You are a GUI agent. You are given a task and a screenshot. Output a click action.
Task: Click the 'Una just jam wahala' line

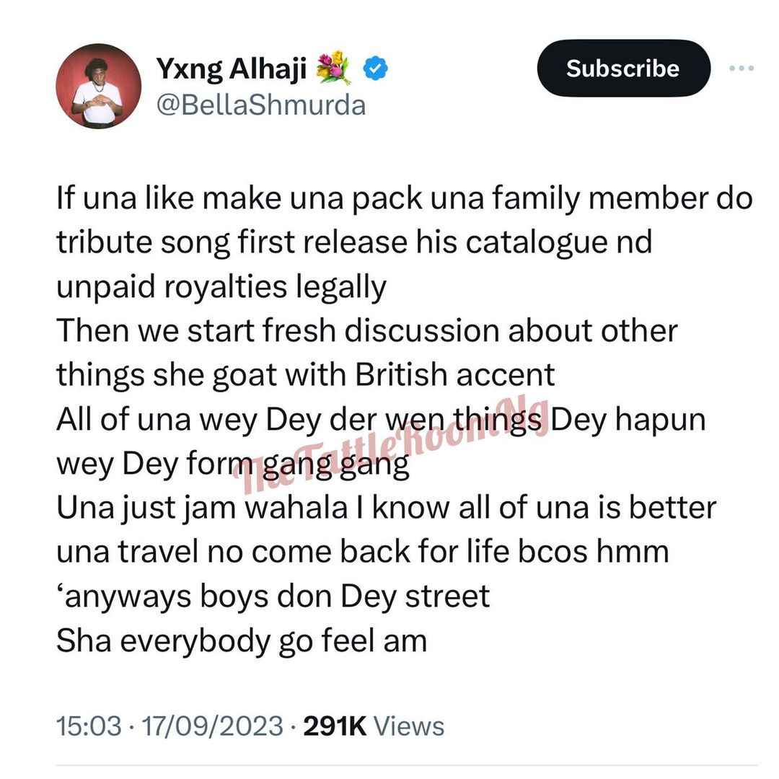[x=386, y=508]
